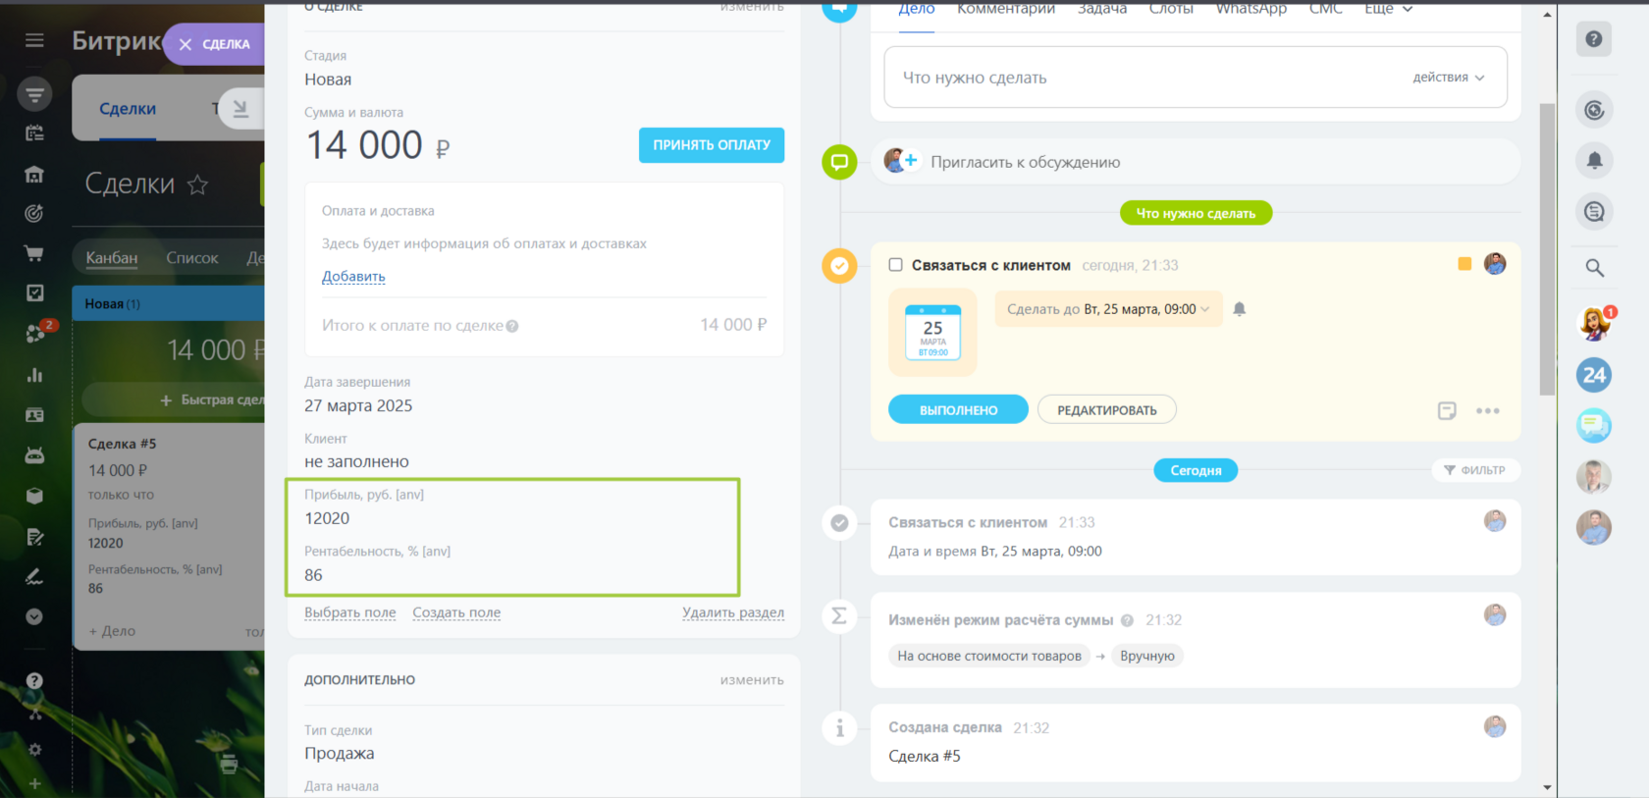The height and width of the screenshot is (798, 1649).
Task: Open the notifications bell icon in right panel
Action: click(x=1595, y=160)
